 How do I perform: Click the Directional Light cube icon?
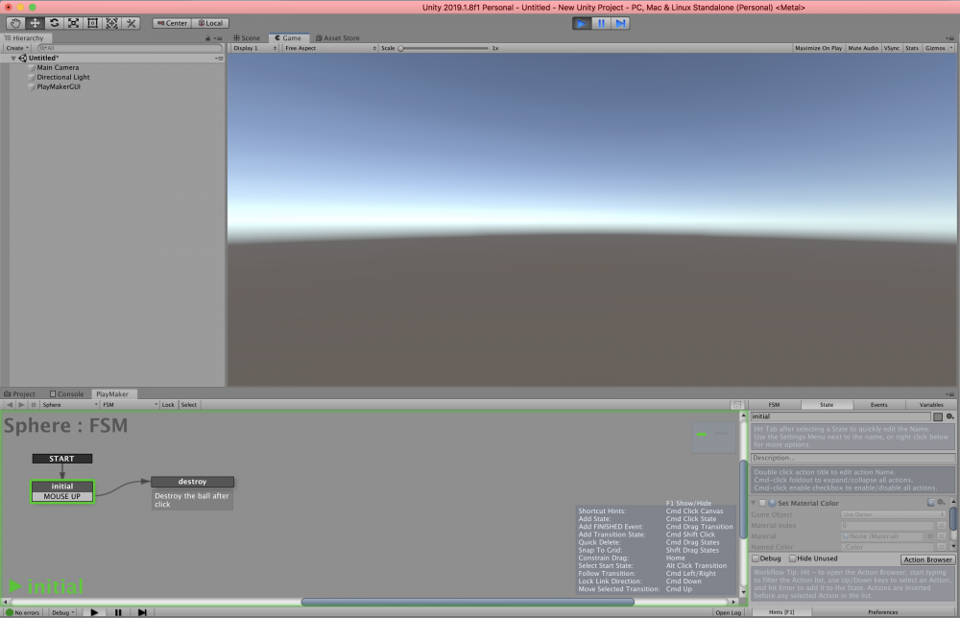pyautogui.click(x=32, y=78)
